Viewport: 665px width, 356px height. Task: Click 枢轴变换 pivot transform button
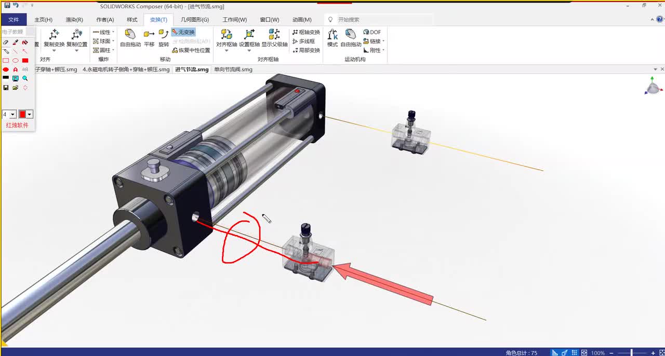(307, 32)
